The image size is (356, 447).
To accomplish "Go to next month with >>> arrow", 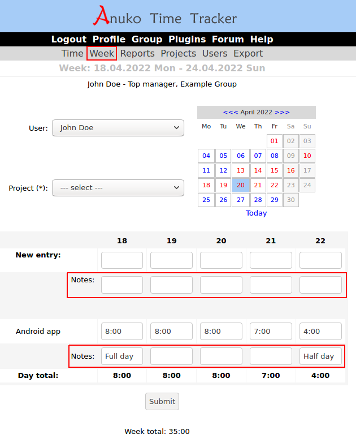I will click(x=282, y=112).
